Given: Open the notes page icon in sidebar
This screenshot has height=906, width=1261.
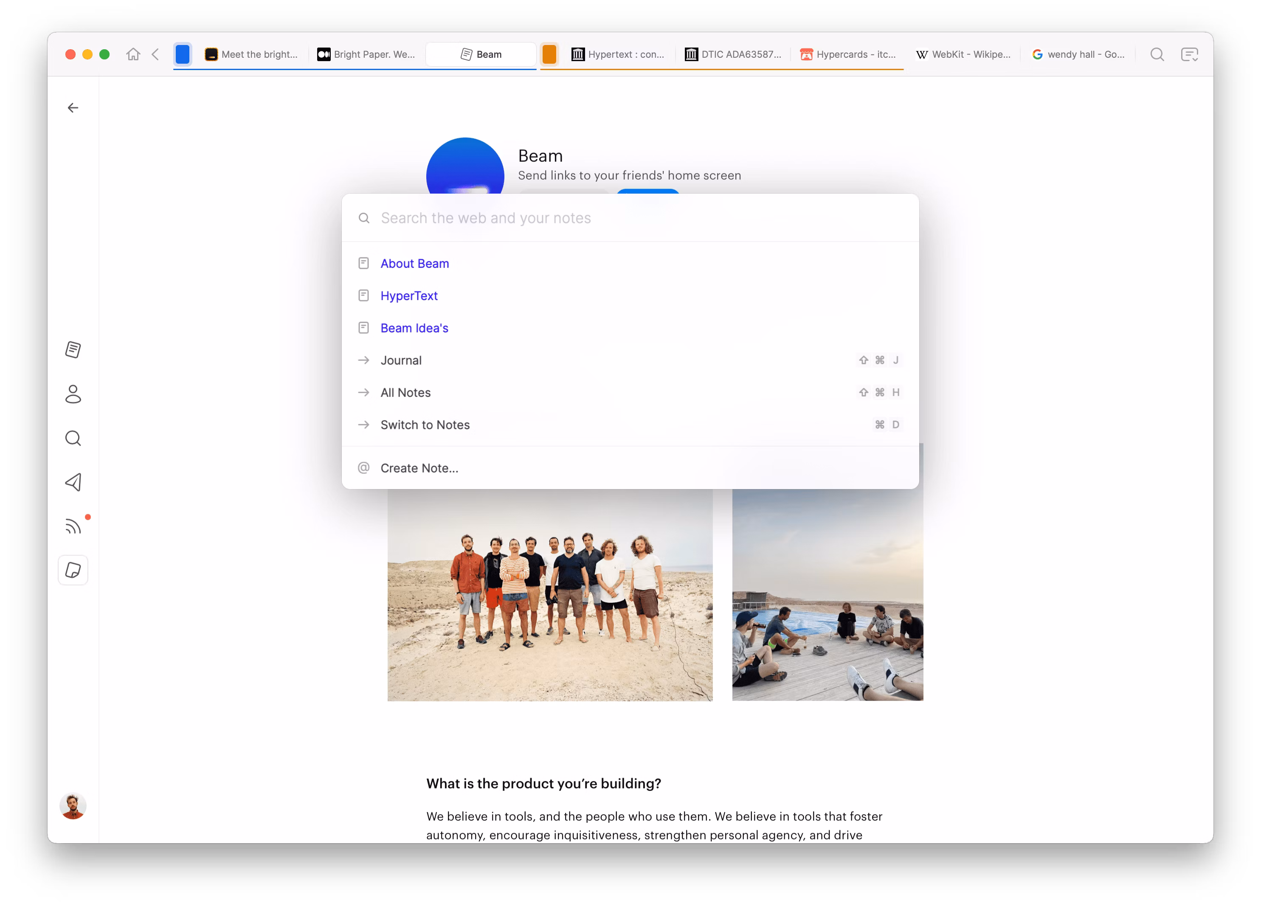Looking at the screenshot, I should pyautogui.click(x=73, y=349).
